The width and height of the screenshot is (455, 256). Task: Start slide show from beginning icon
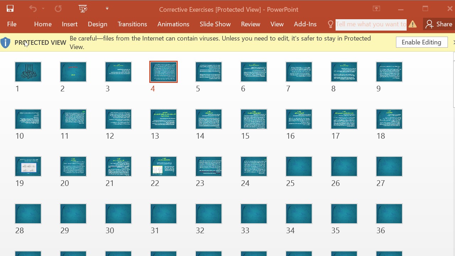pos(83,9)
